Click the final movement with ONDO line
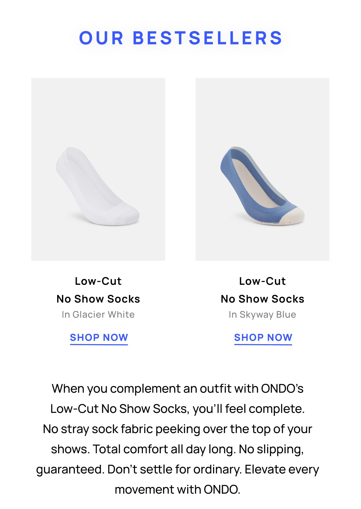The image size is (361, 509). (x=177, y=490)
